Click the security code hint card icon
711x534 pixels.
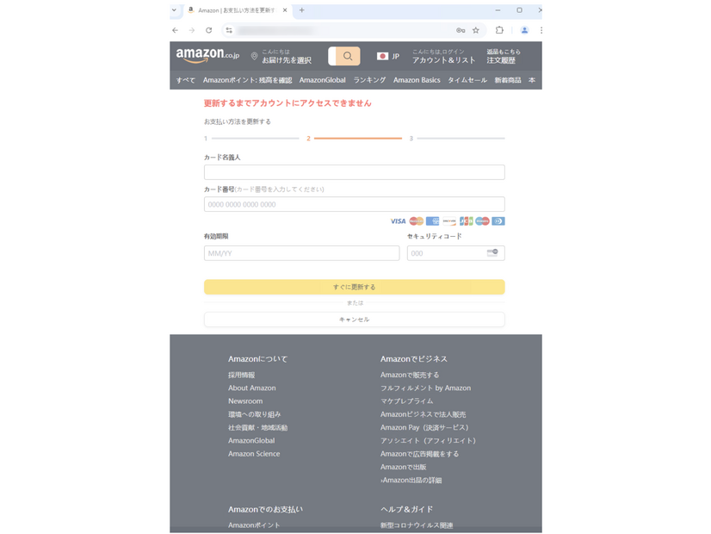(493, 251)
